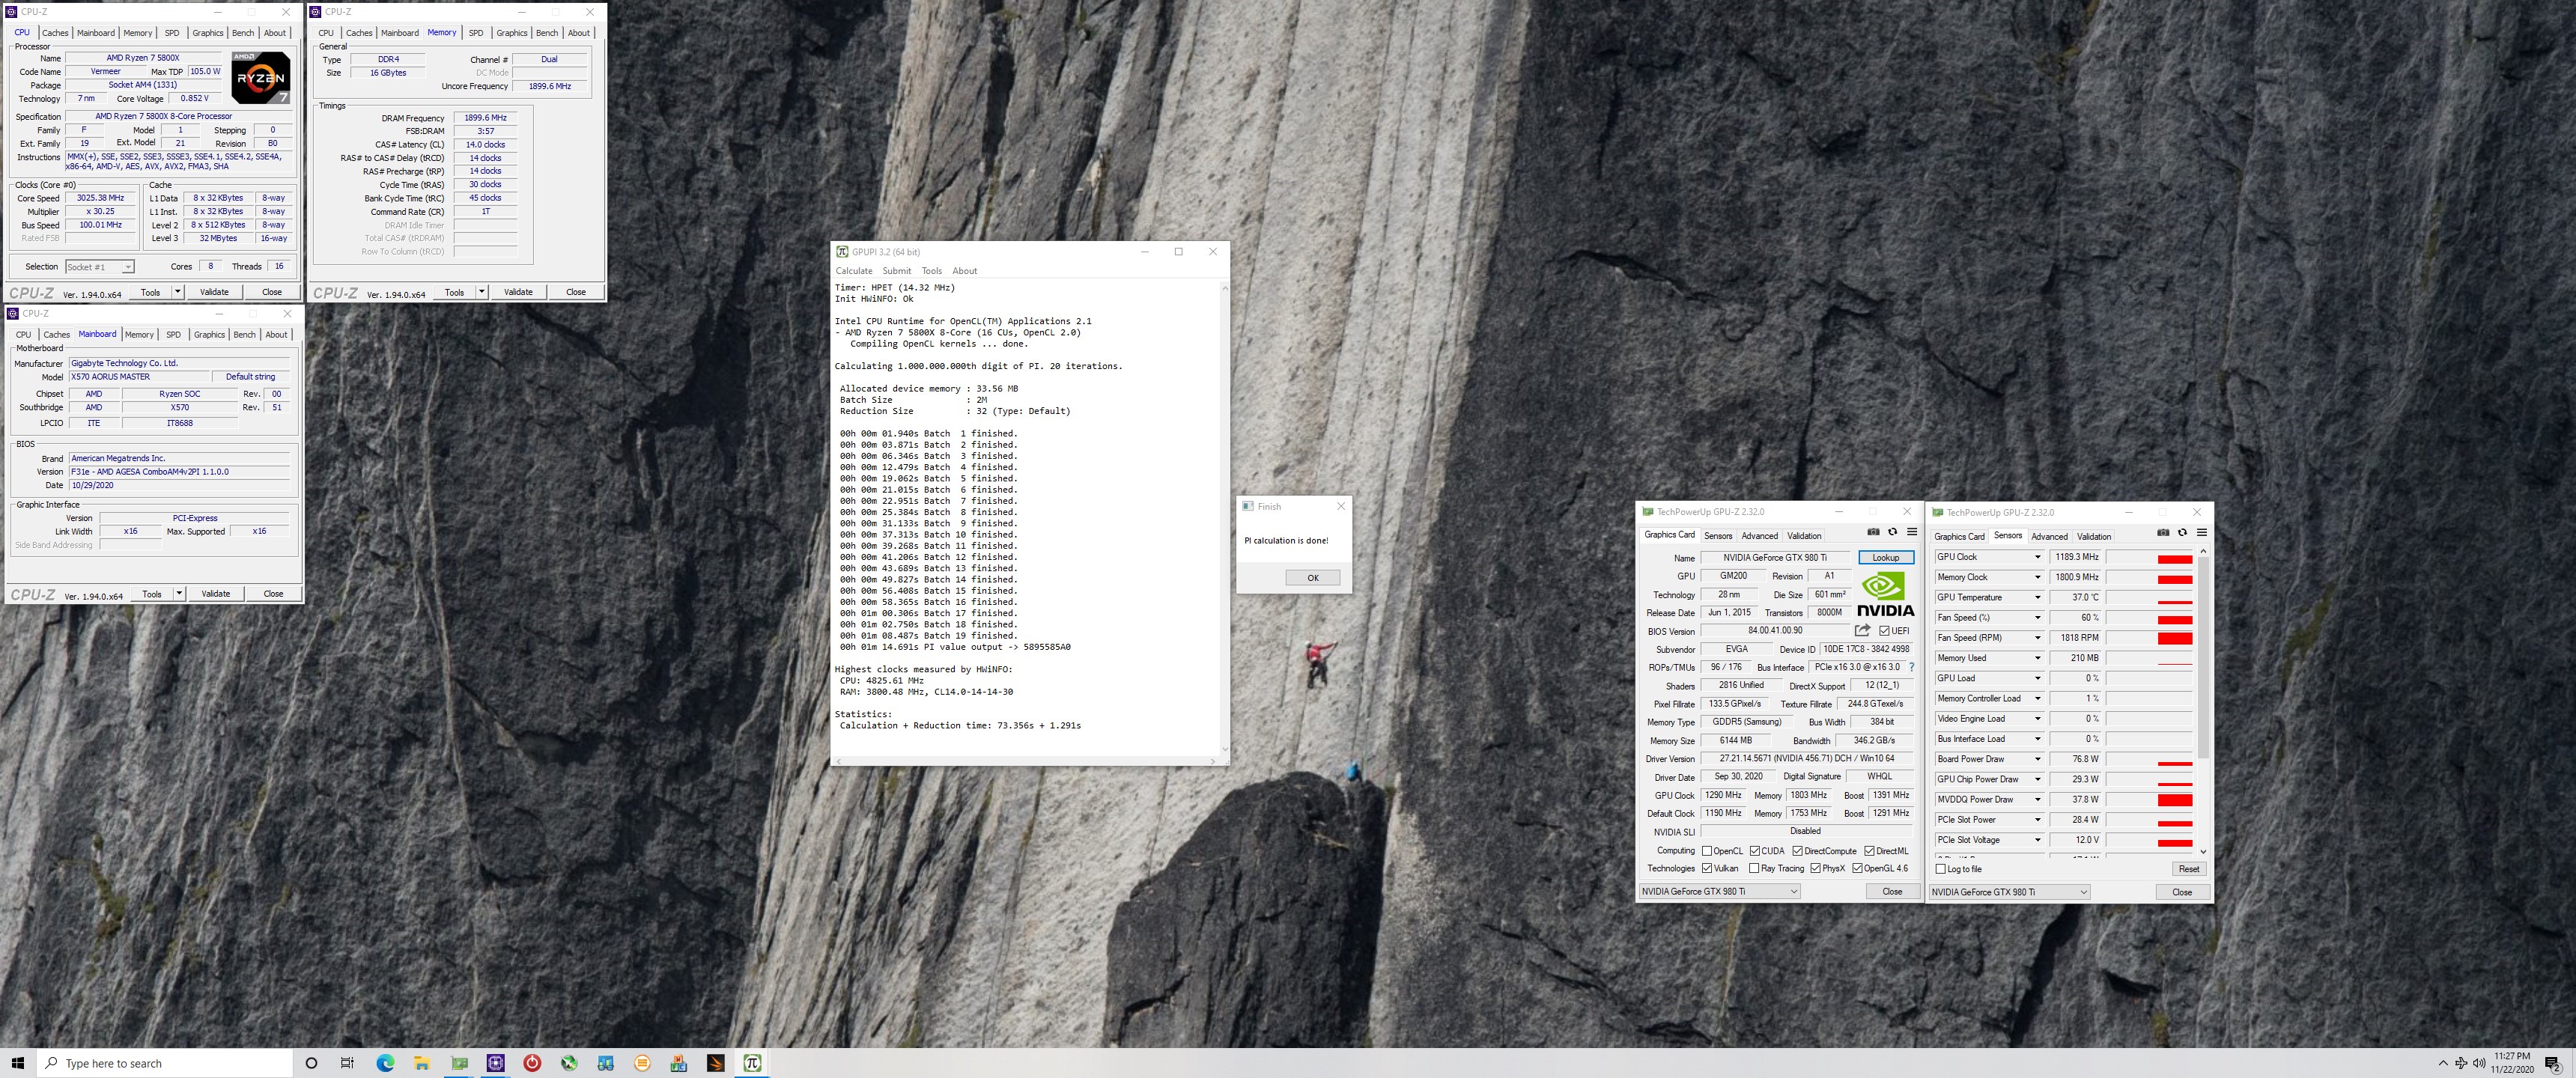
Task: Open GPU selector dropdown in Sensors window
Action: (x=2009, y=892)
